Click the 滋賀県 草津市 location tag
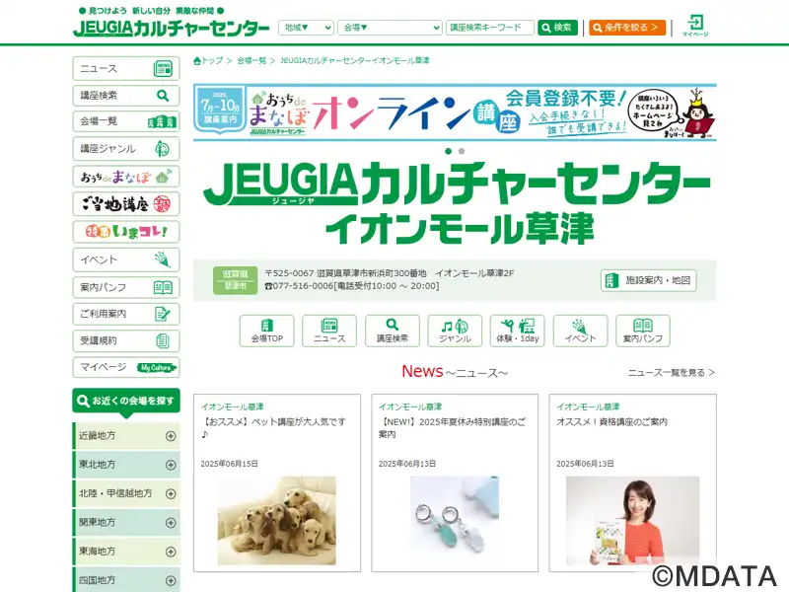The height and width of the screenshot is (592, 789). coord(235,280)
